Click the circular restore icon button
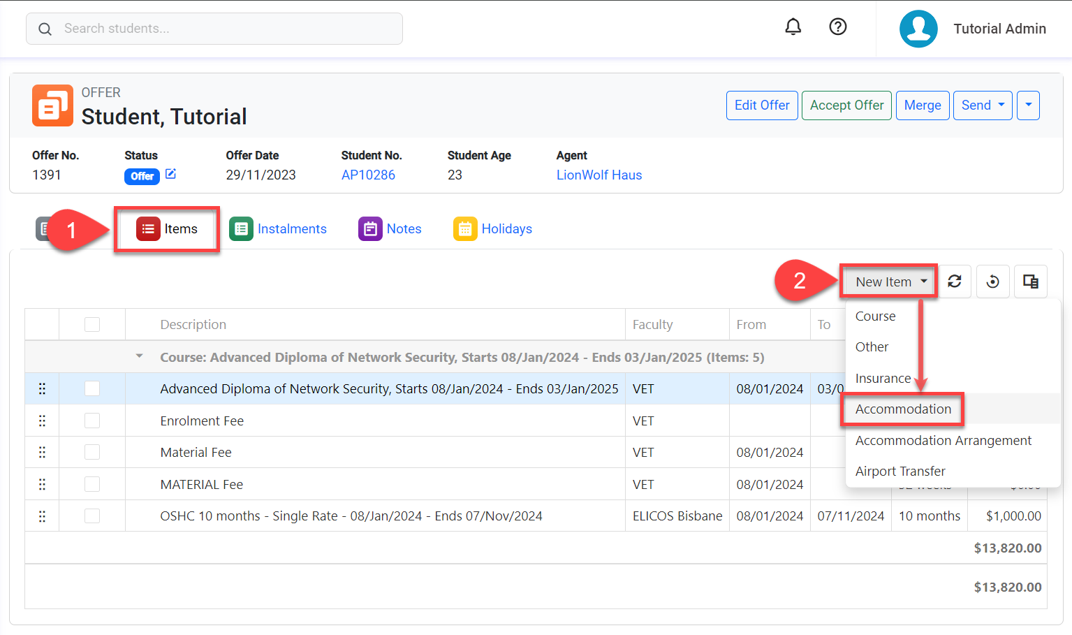 click(992, 282)
